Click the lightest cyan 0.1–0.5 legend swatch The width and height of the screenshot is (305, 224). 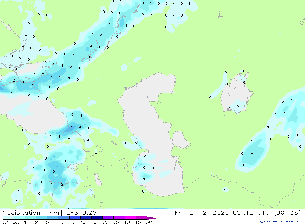[8, 218]
